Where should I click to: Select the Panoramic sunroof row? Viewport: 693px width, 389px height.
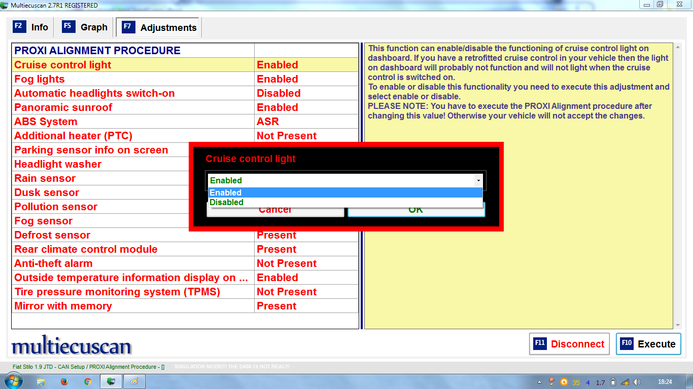coord(185,107)
